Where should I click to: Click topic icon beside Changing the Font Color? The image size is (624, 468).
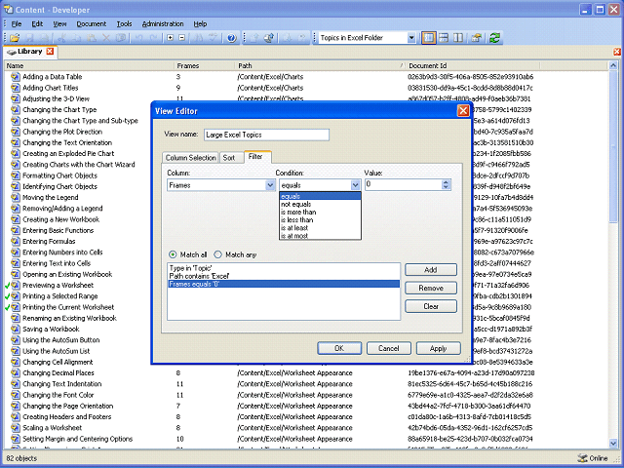click(16, 395)
